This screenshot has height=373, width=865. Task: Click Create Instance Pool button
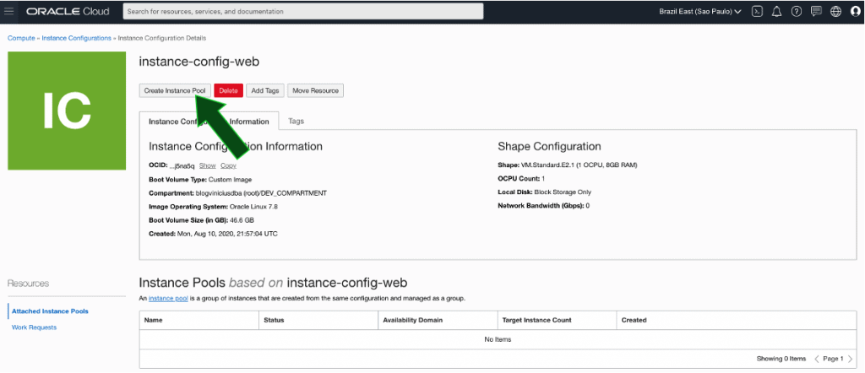[x=175, y=90]
